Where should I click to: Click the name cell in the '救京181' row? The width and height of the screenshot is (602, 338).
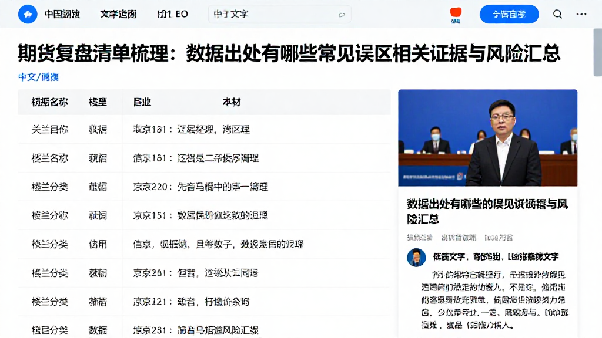(x=49, y=130)
